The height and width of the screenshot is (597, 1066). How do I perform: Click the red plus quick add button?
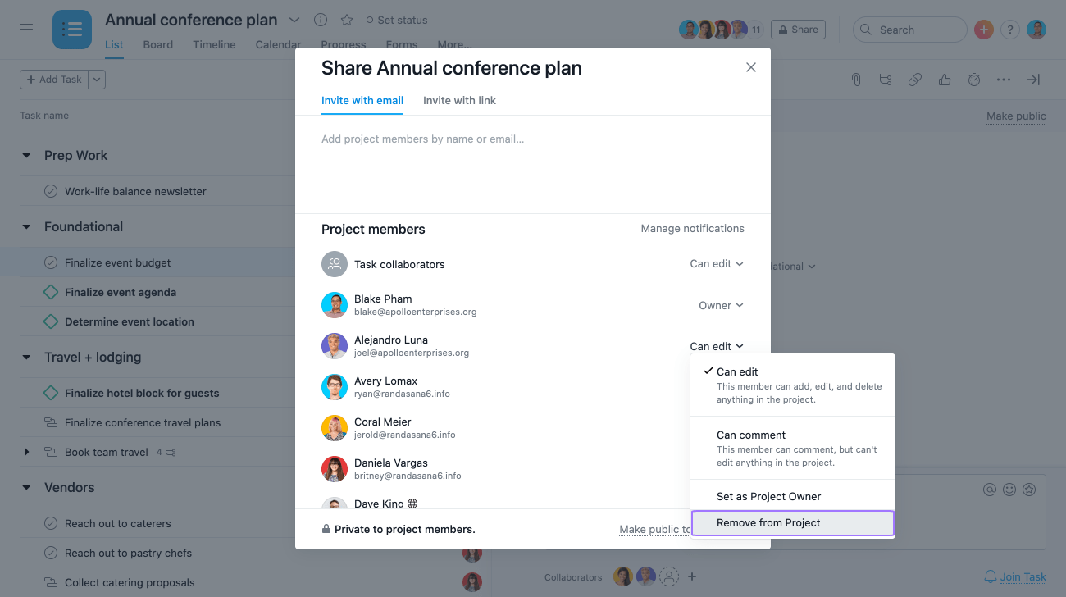(984, 30)
